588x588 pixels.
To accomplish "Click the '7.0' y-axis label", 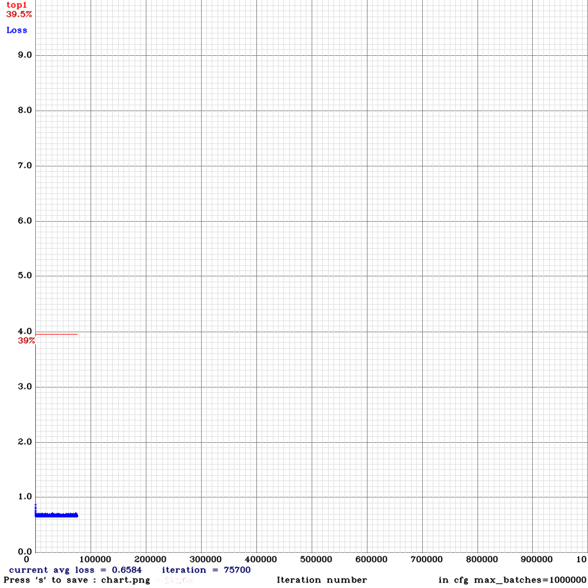I will click(25, 165).
